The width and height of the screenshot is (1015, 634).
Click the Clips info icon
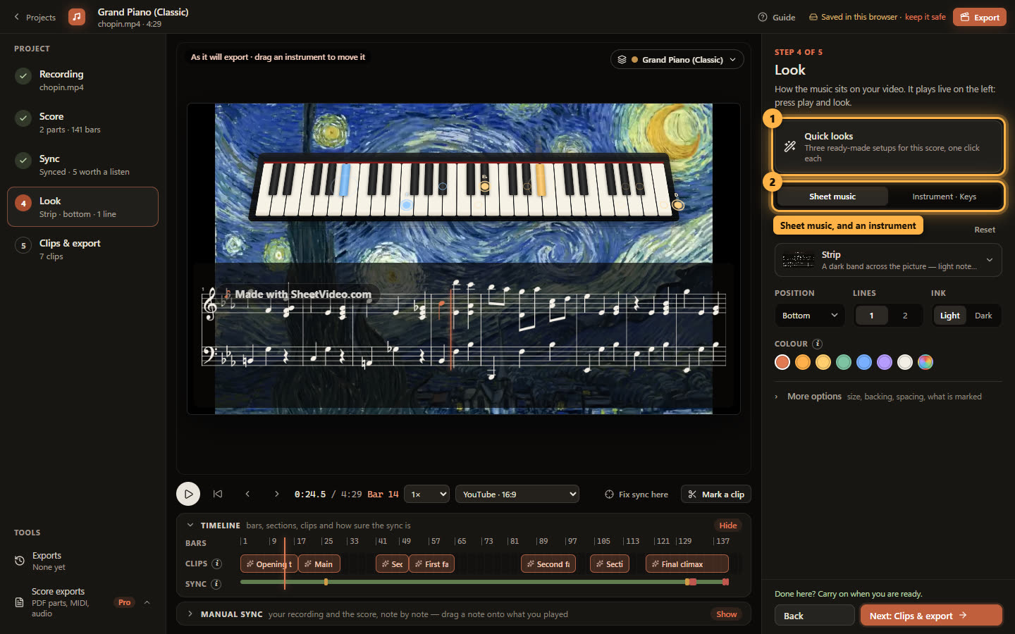[x=216, y=564]
